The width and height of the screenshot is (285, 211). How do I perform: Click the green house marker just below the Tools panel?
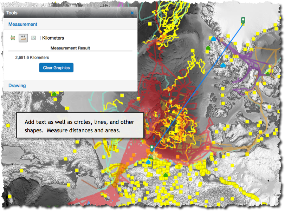click(x=54, y=94)
